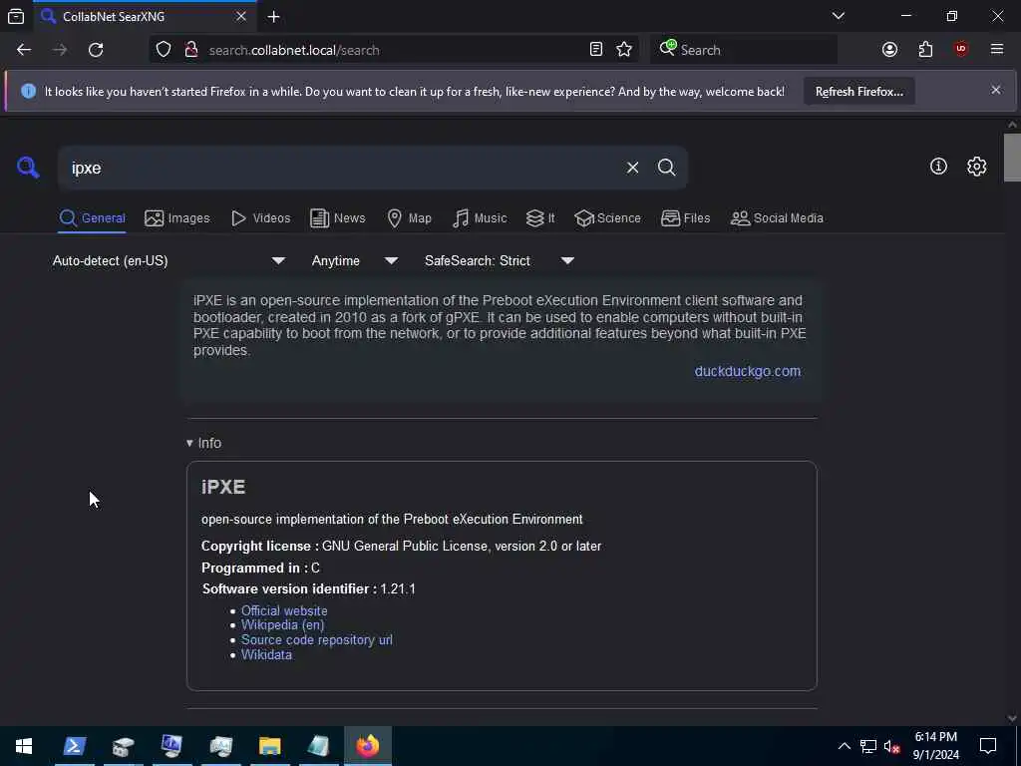1021x766 pixels.
Task: Open Wikipedia (en) link
Action: pos(282,625)
